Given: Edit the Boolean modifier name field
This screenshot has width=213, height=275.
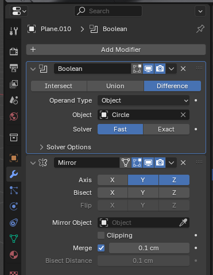Looking at the screenshot, I should pyautogui.click(x=92, y=69).
